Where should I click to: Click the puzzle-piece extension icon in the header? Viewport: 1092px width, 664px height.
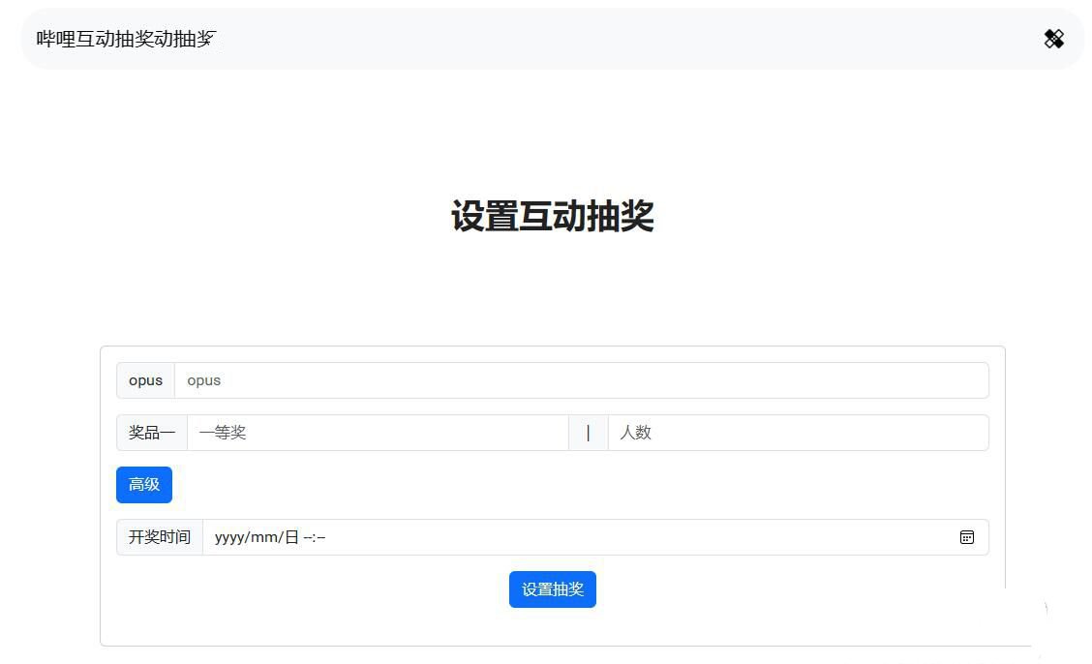click(x=1054, y=39)
